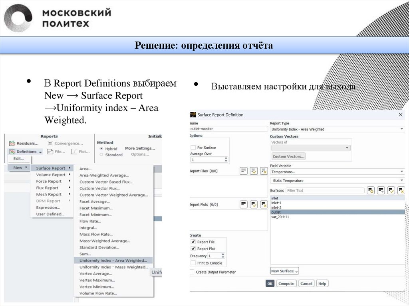Click the OK button
Viewport: 409px width, 306px height.
click(270, 284)
